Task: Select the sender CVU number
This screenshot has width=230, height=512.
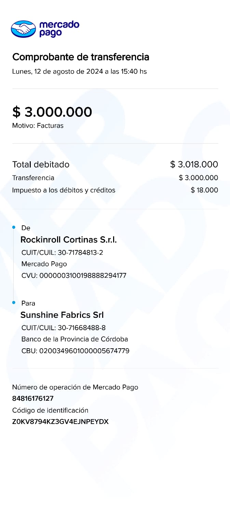Action: pyautogui.click(x=83, y=275)
